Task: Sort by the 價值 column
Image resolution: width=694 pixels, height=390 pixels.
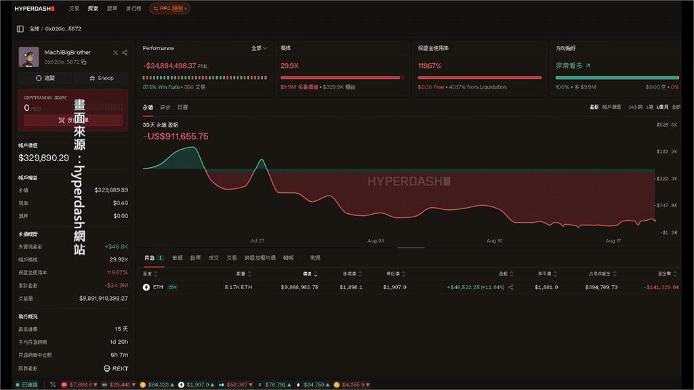Action: tap(310, 274)
